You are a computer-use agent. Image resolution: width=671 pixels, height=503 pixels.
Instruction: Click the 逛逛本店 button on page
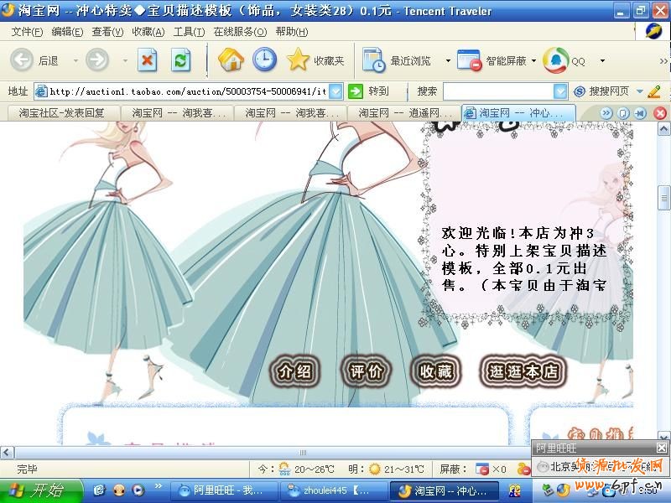pyautogui.click(x=523, y=371)
